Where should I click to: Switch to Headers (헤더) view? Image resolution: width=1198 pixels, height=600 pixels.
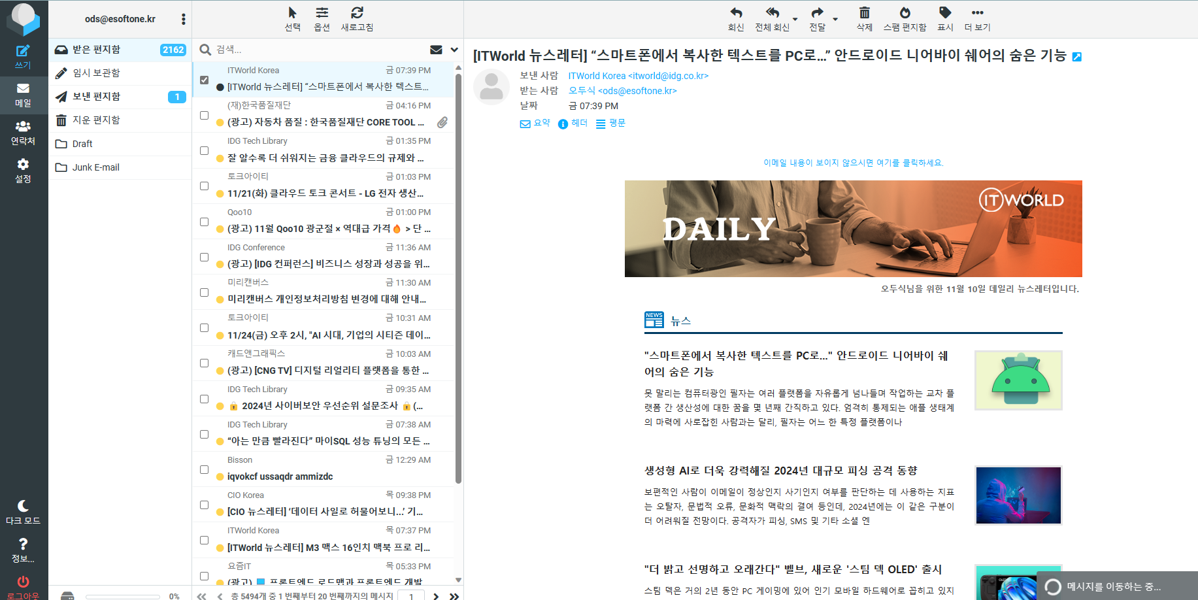point(573,123)
